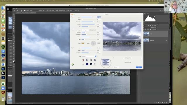Click the green Flaming Pear icon
This screenshot has width=187, height=105.
tap(73, 64)
